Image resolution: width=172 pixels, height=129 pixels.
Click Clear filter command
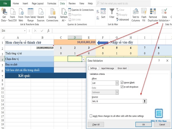pyautogui.click(x=120, y=10)
